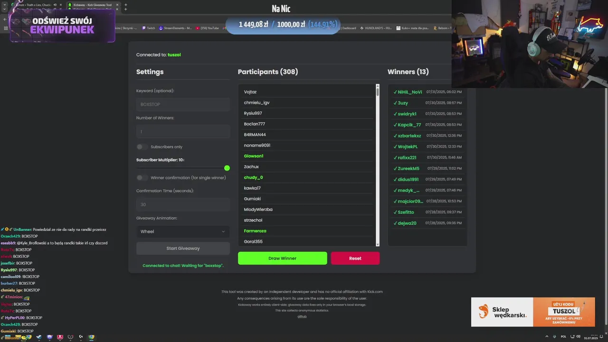Toggle the Winner confirmation switch
608x342 pixels.
tap(142, 178)
